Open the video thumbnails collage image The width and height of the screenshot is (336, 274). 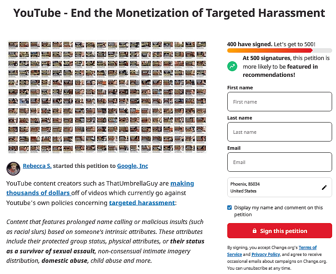[x=107, y=97]
